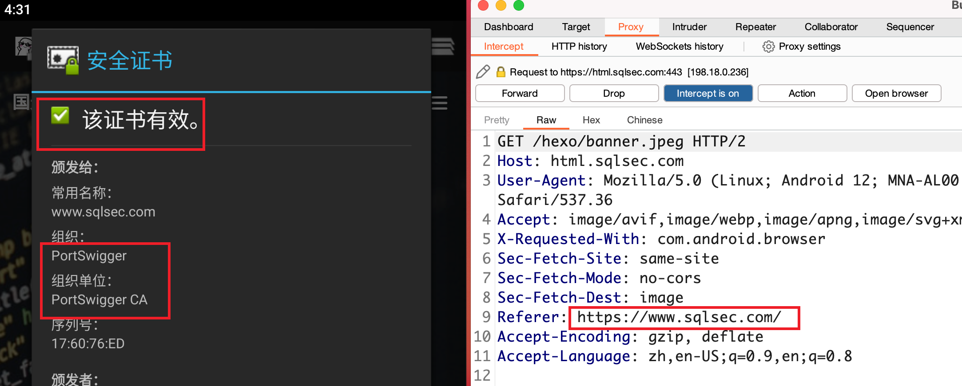Screen dimensions: 962x386
Task: Click the Sec-Fetch-Site header line
Action: point(608,259)
